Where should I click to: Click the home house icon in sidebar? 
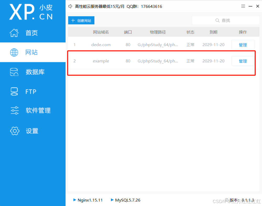coord(14,33)
